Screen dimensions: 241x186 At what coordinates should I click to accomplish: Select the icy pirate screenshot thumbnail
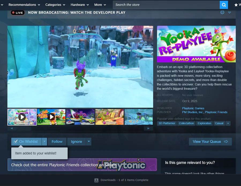click(139, 117)
